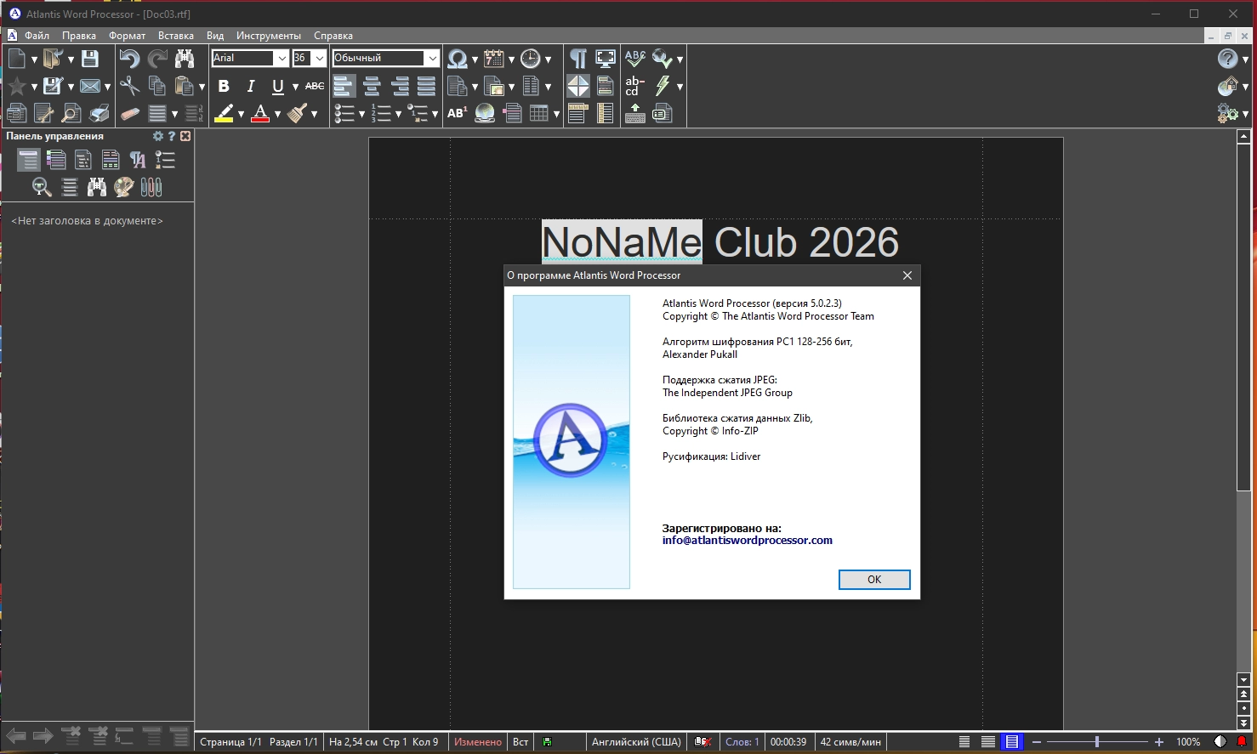
Task: Toggle italic formatting
Action: point(250,86)
